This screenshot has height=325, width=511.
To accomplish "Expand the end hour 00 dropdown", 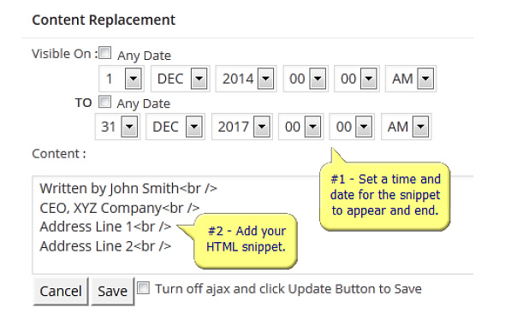I will pos(301,127).
